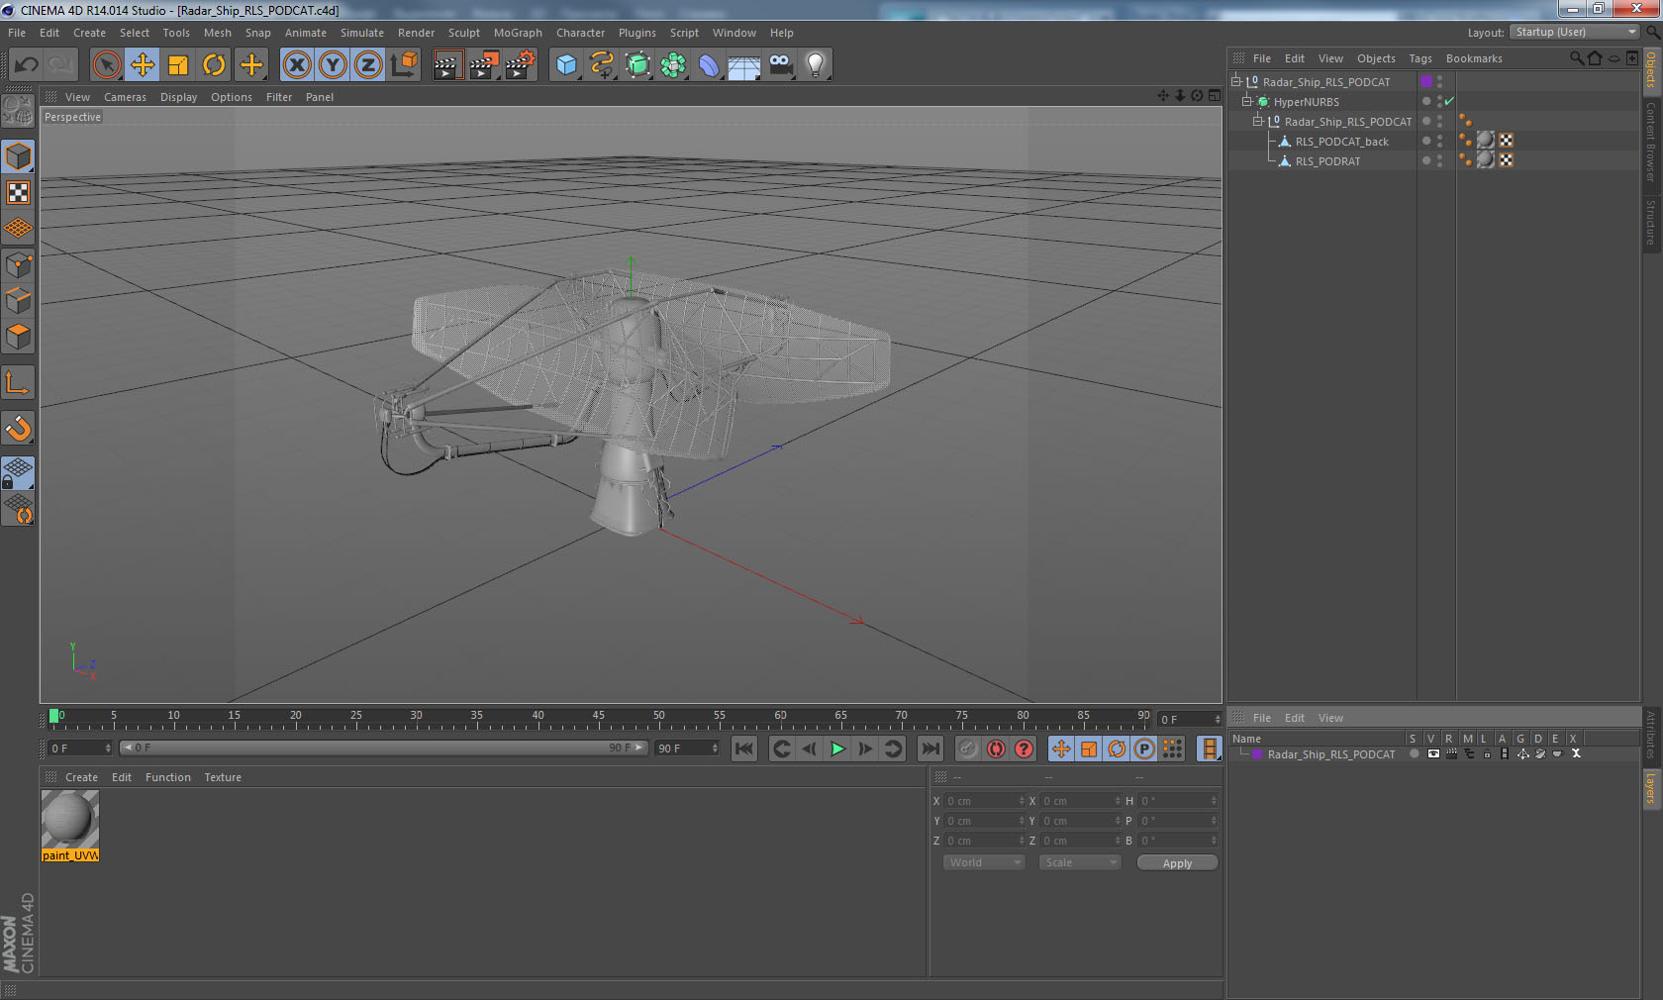Switch to Edges mode
This screenshot has width=1663, height=1000.
(18, 301)
